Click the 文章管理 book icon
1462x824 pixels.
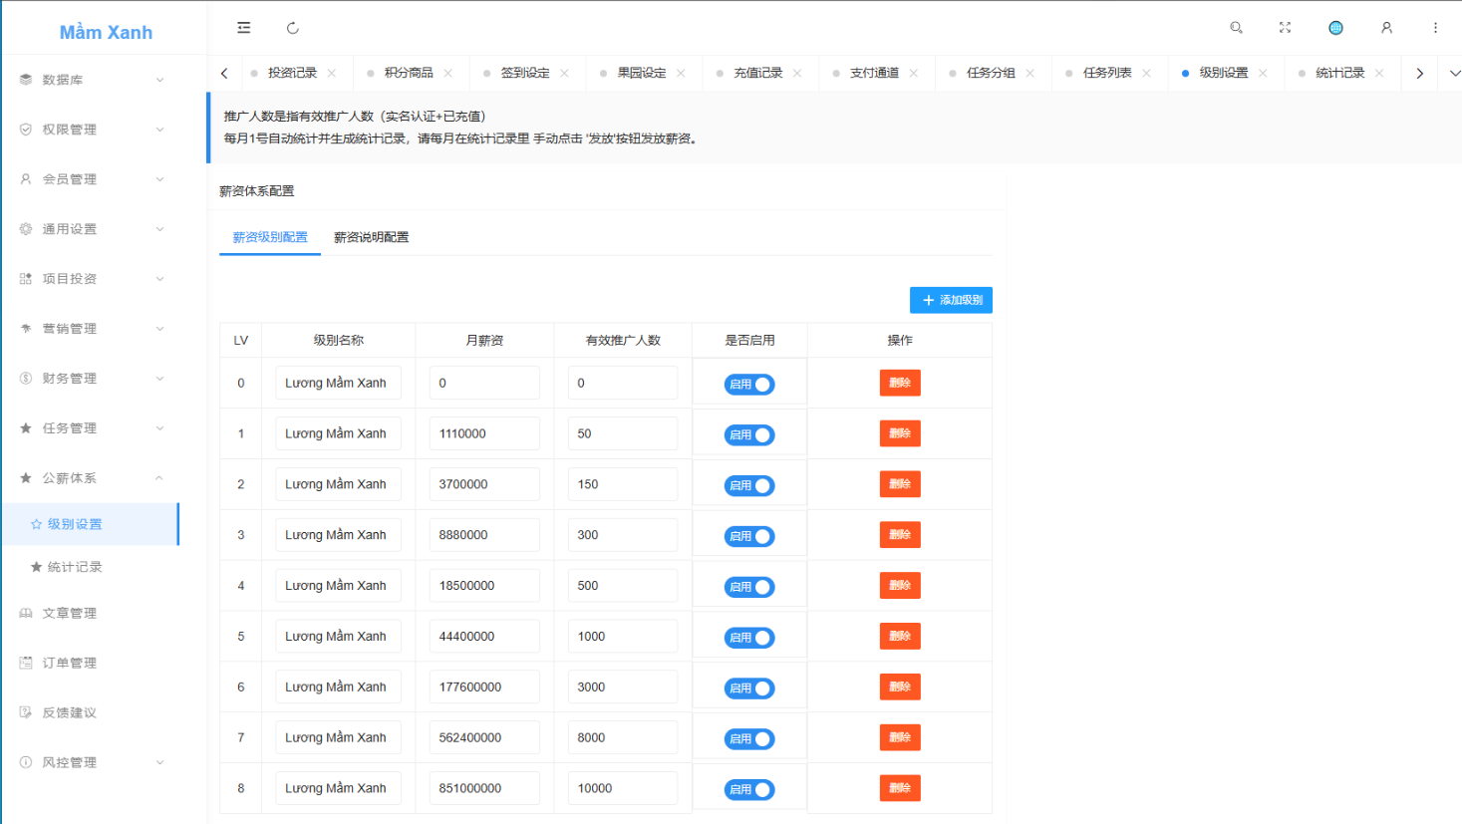[x=26, y=614]
